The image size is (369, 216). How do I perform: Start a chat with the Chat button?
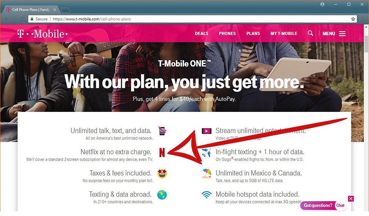point(340,205)
